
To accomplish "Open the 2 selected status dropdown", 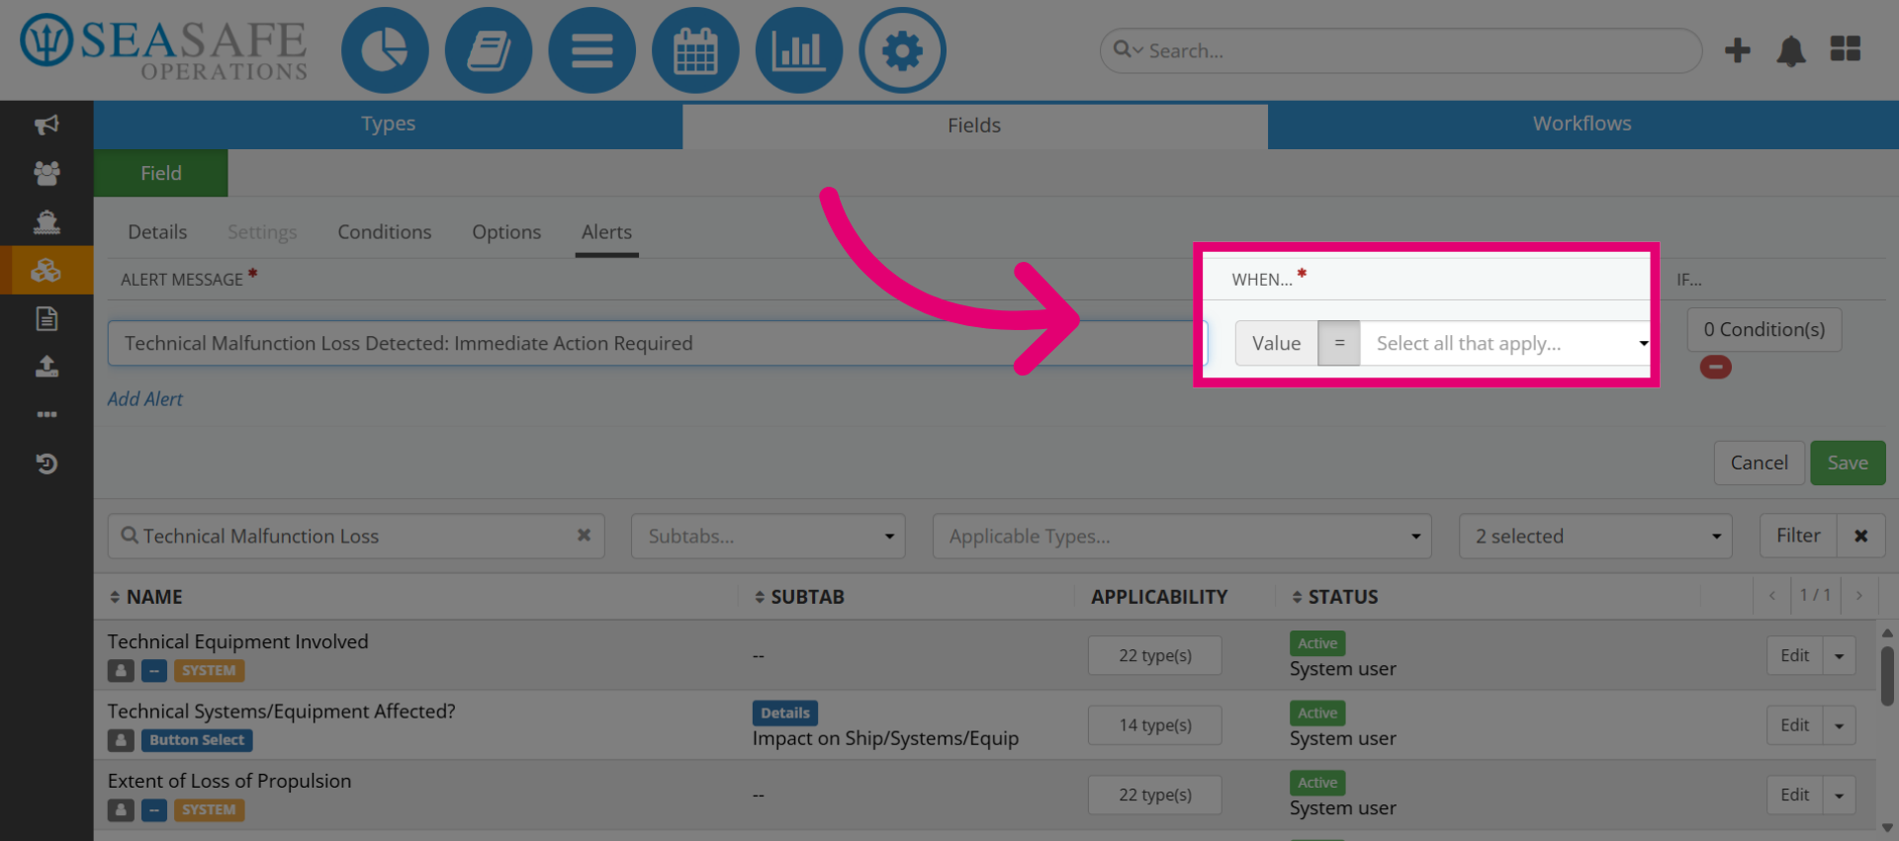I will pyautogui.click(x=1595, y=536).
